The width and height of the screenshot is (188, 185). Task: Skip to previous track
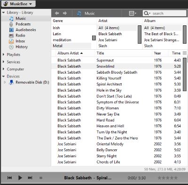pos(9,178)
